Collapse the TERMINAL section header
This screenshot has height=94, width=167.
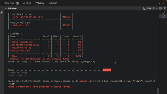(x=11, y=8)
